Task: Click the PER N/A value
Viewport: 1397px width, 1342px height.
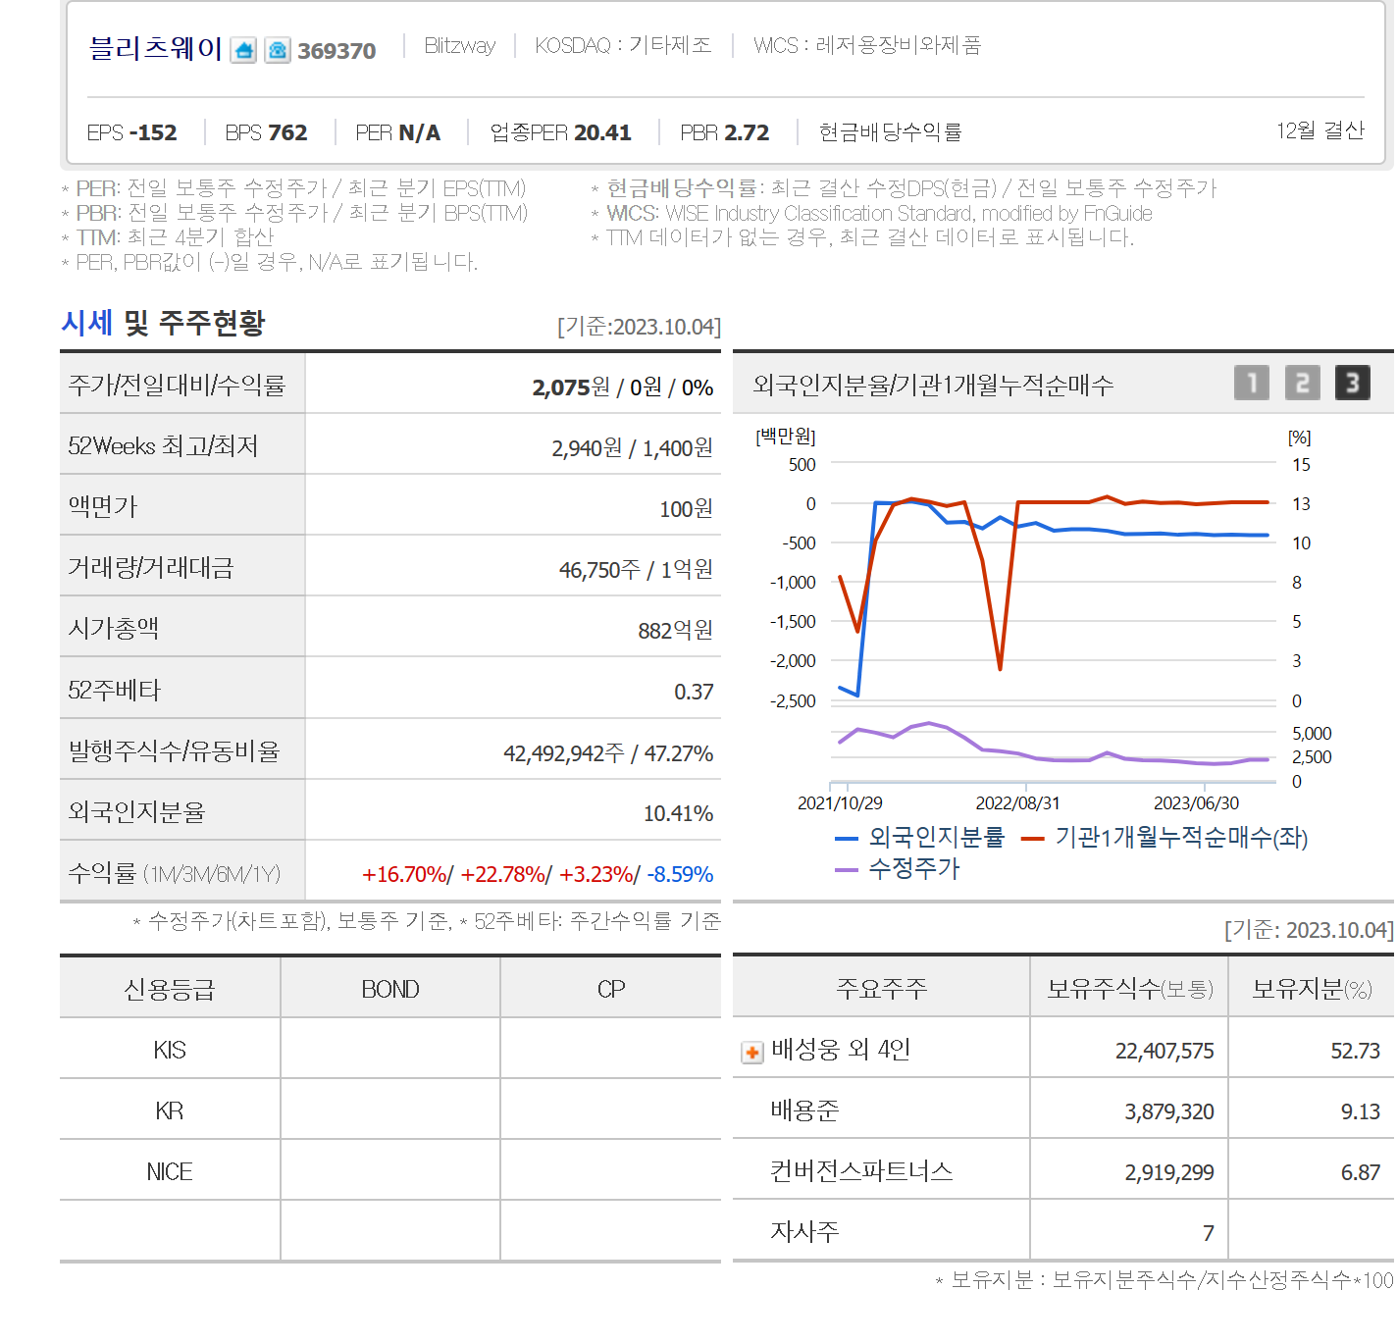Action: (x=398, y=132)
